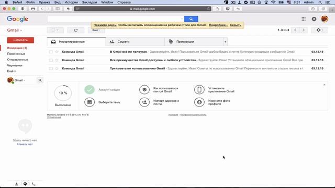Open the 'Отправленные' folder
Viewport: 335px width, 188px height.
17,60
